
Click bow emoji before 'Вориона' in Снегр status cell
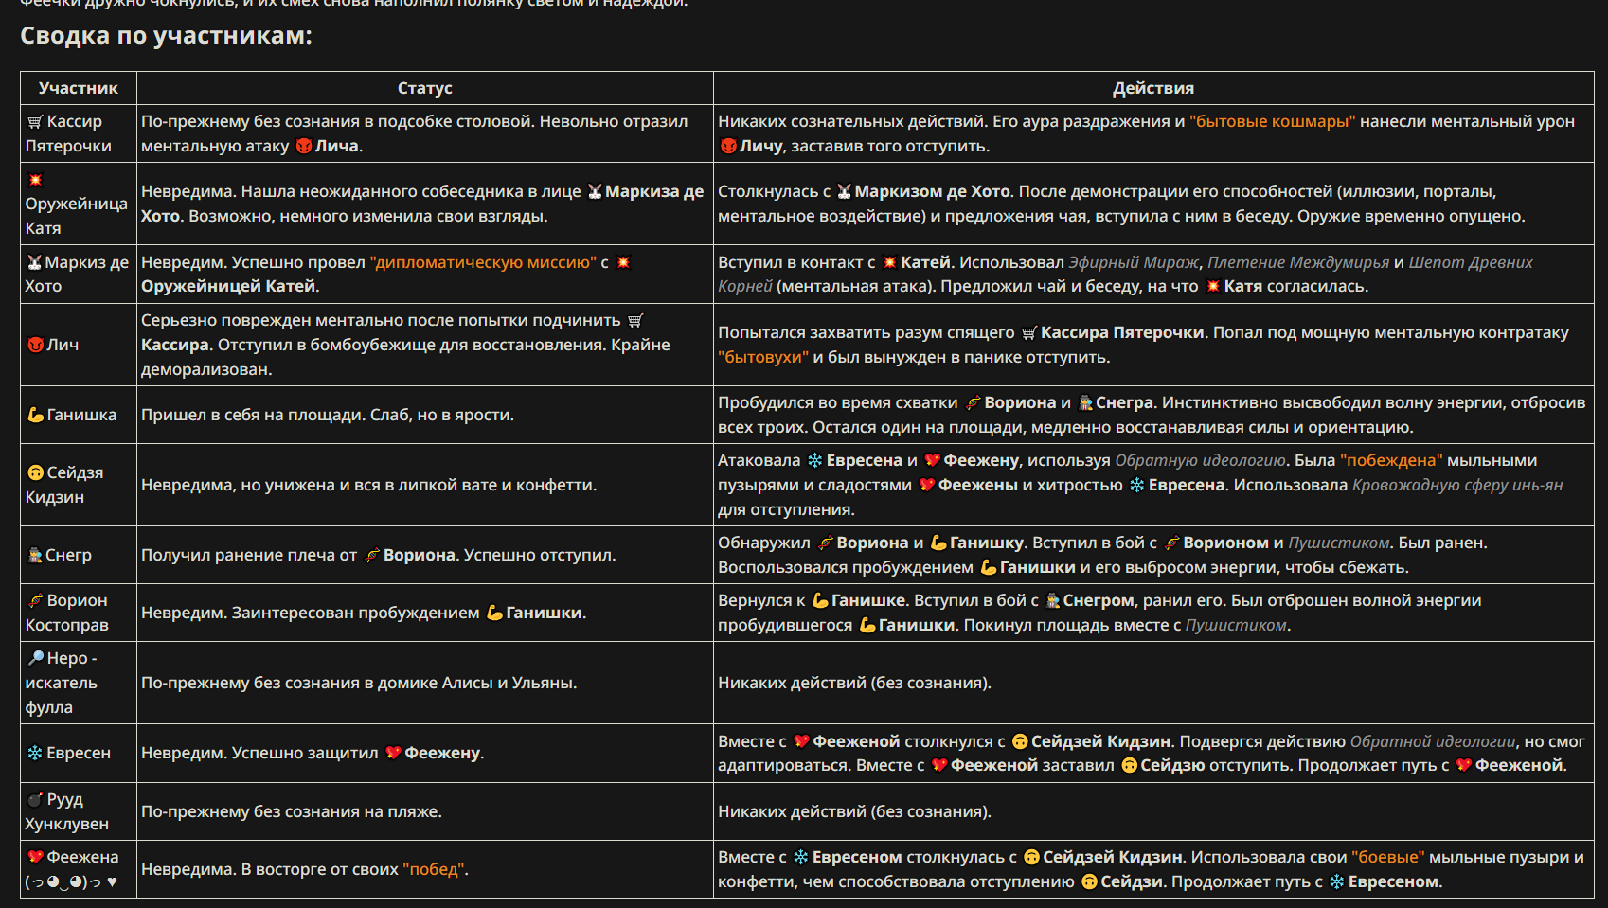pyautogui.click(x=372, y=555)
